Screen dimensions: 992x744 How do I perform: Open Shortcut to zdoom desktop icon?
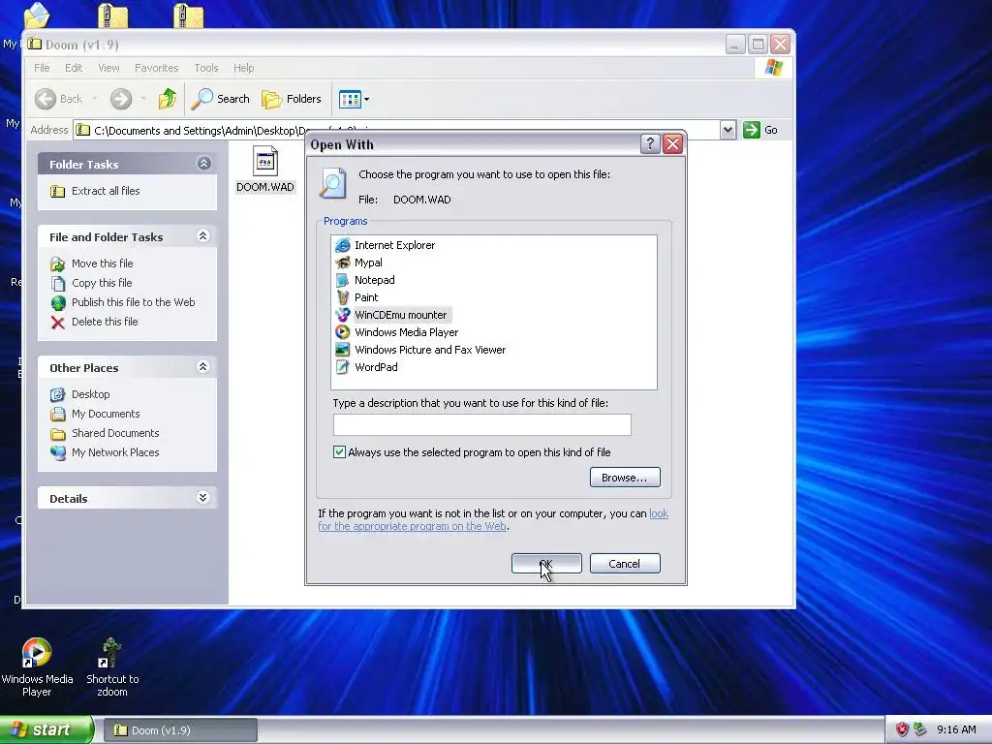click(x=112, y=666)
